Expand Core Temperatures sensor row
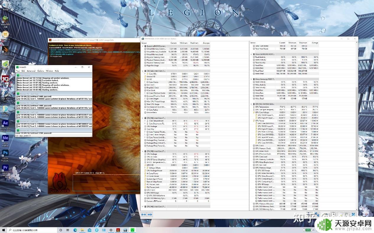374x233 pixels. click(145, 121)
